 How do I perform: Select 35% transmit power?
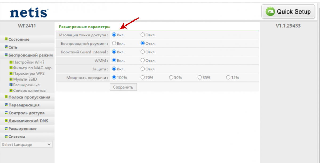click(x=199, y=77)
